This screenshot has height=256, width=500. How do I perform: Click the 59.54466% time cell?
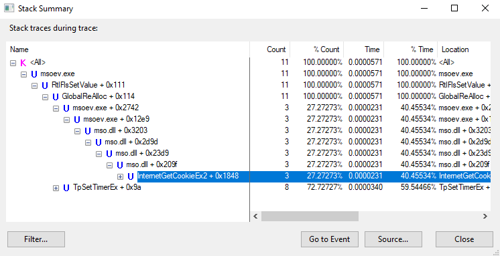tap(418, 188)
